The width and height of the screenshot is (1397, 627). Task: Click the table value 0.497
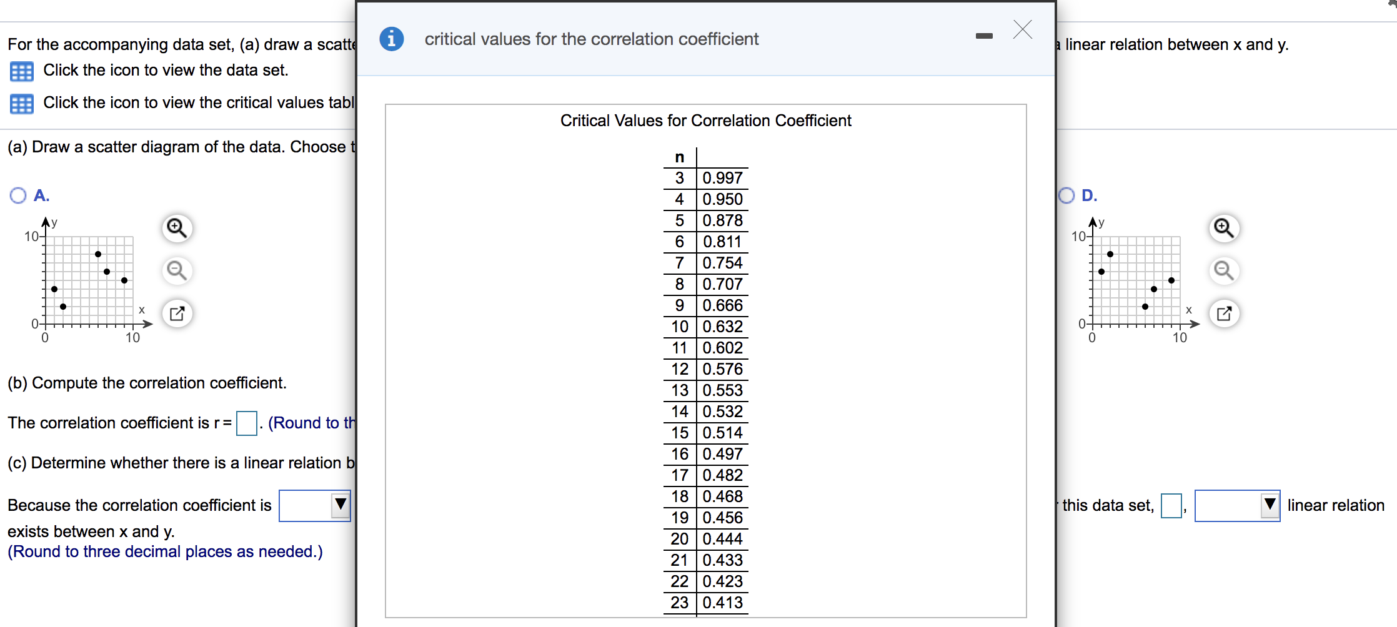pyautogui.click(x=722, y=454)
